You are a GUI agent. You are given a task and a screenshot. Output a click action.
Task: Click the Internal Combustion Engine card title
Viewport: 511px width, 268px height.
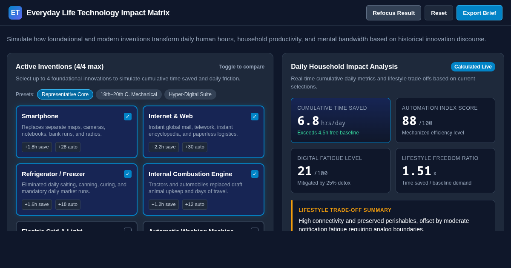190,174
